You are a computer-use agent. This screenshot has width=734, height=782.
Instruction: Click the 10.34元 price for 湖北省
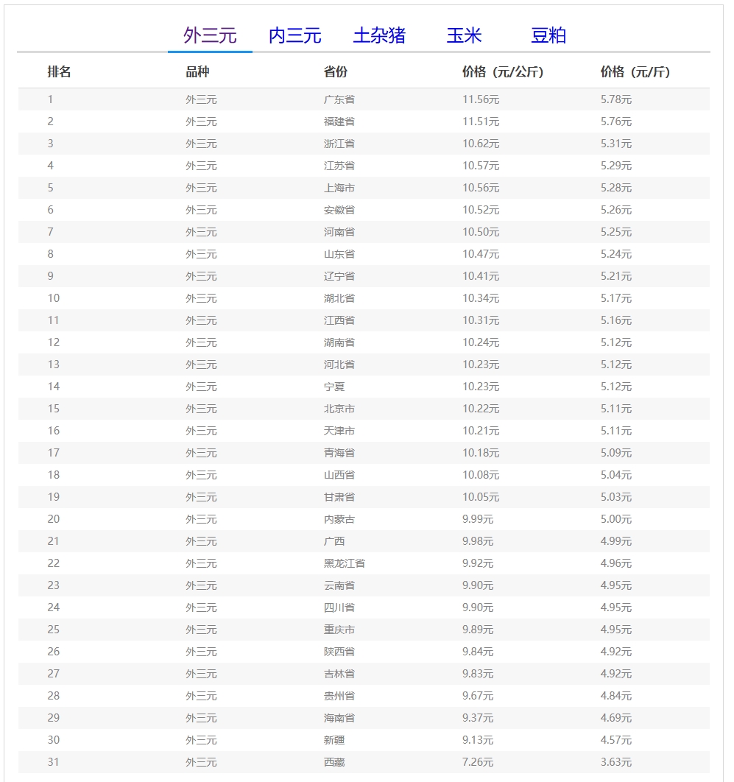point(481,298)
